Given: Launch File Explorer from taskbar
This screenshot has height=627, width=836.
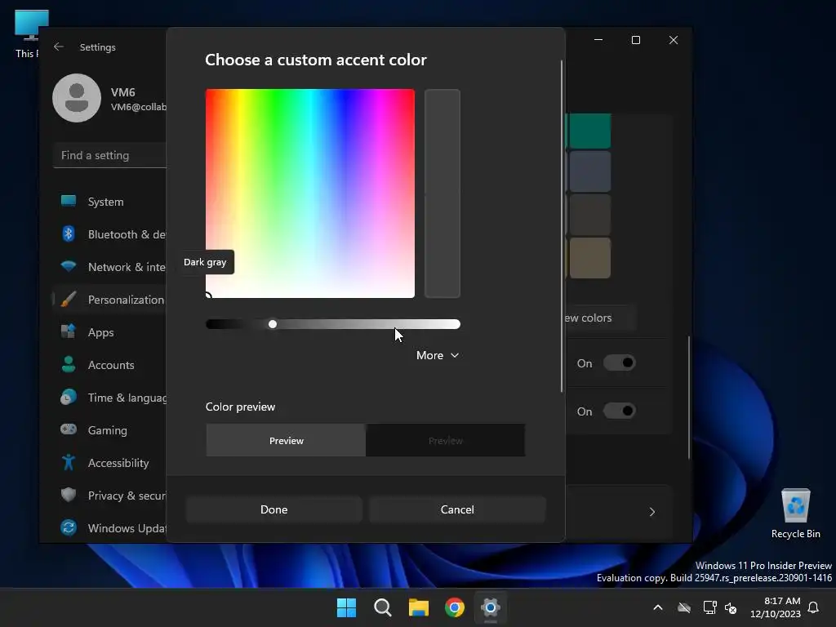Looking at the screenshot, I should pos(419,607).
